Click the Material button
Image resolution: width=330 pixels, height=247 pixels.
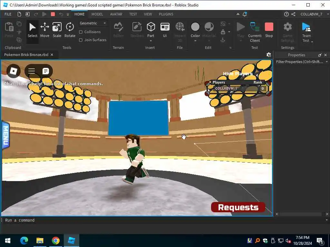(209, 29)
